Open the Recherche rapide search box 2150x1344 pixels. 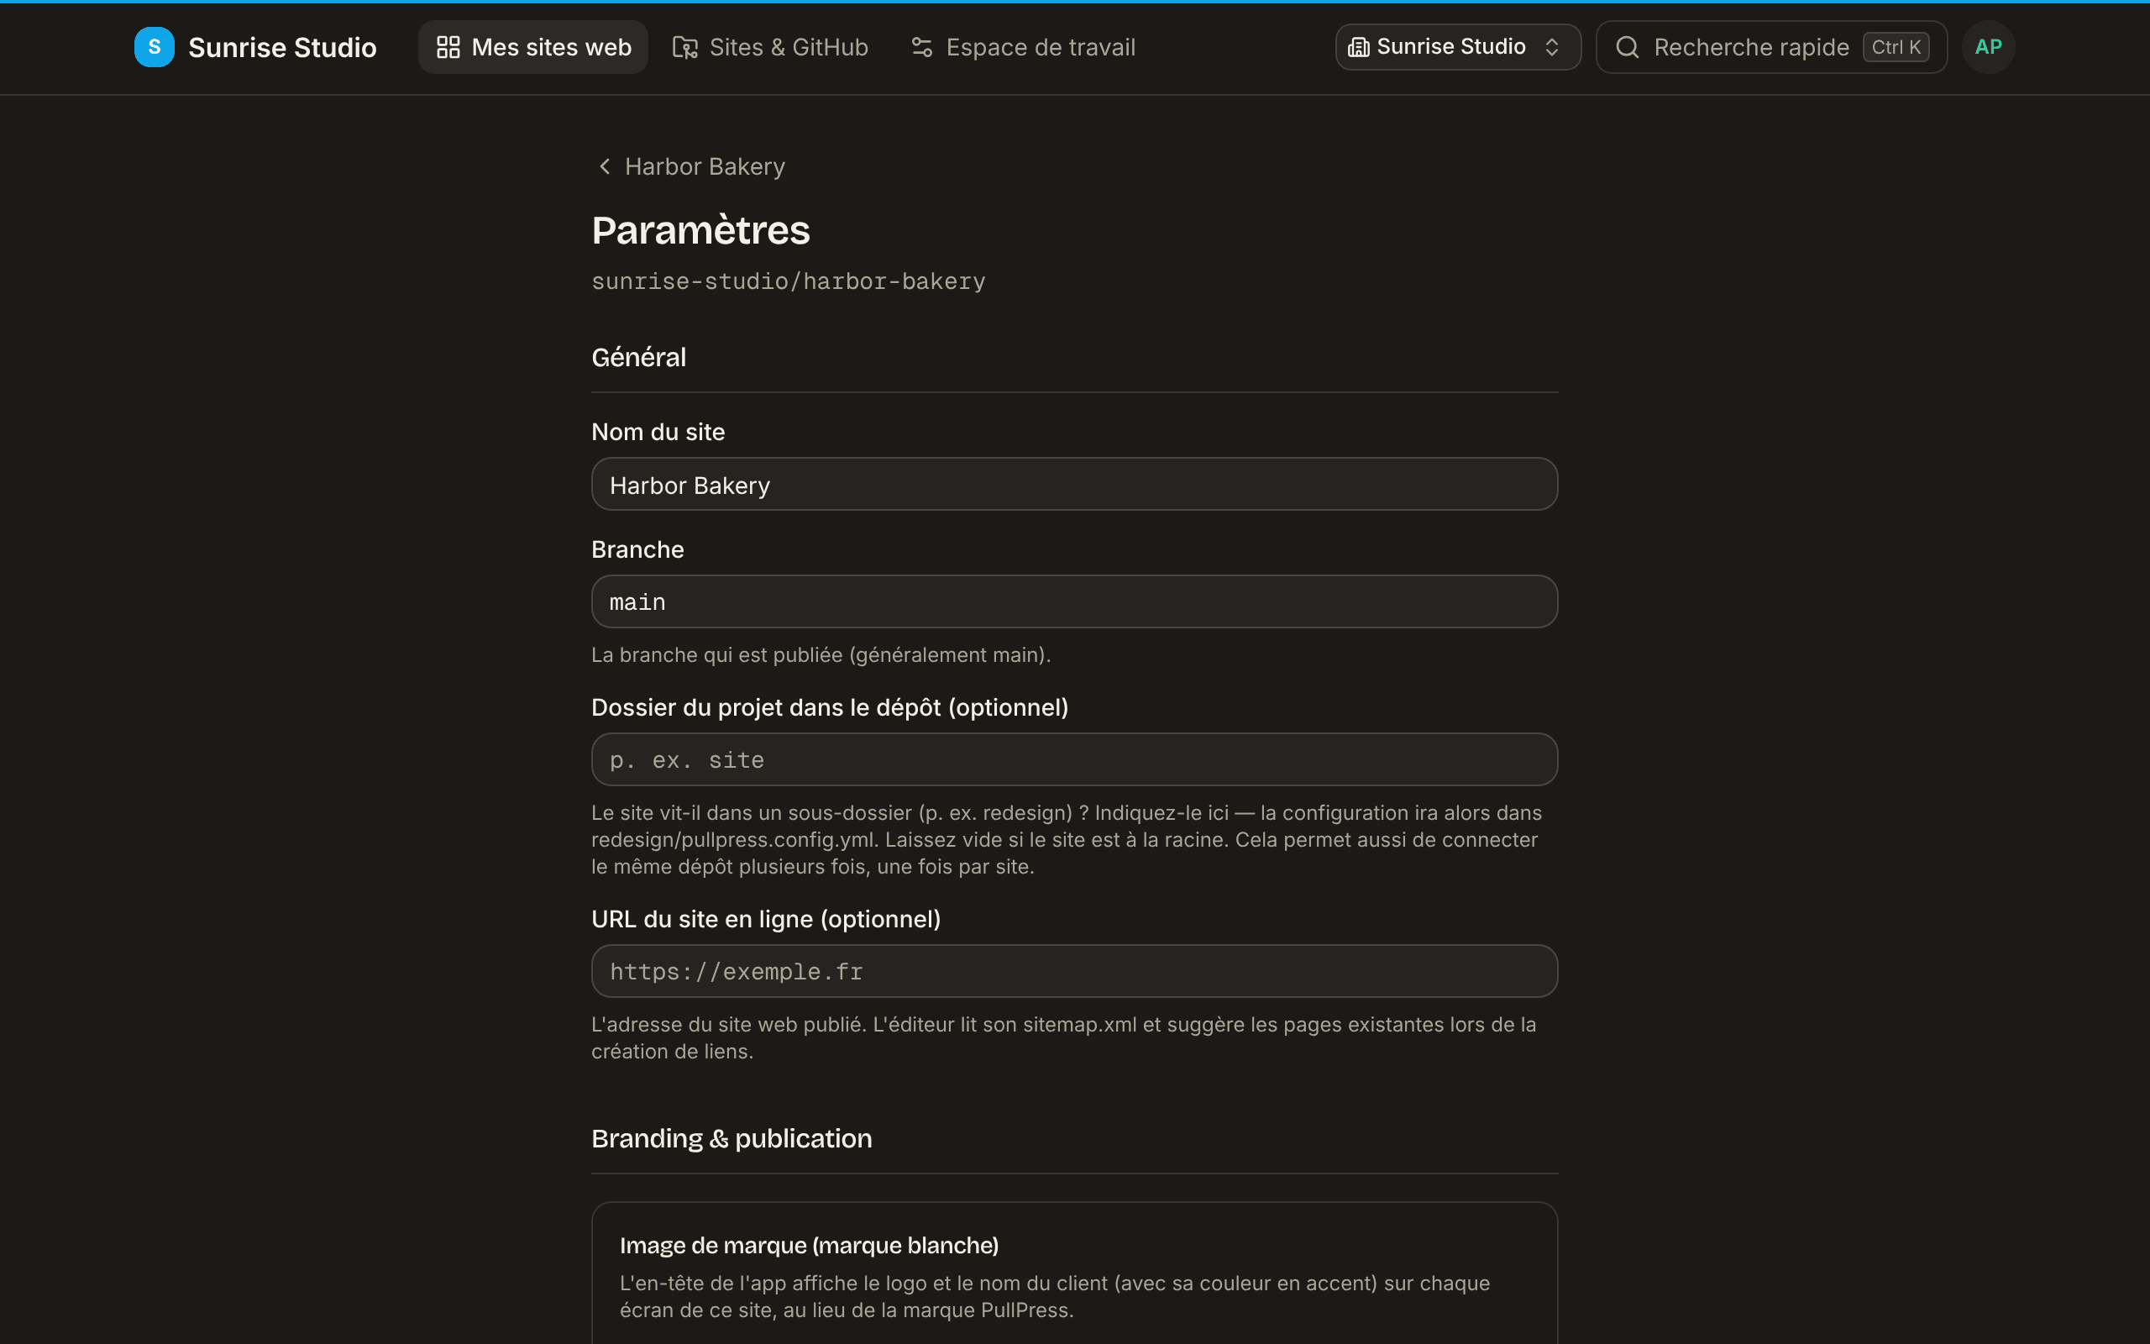click(x=1770, y=47)
